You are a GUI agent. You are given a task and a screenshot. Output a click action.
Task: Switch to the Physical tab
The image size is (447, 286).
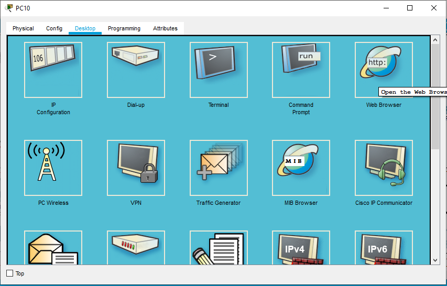[x=23, y=28]
